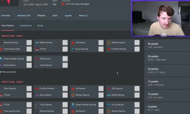Switch to the Stats tab
The width and height of the screenshot is (190, 114).
55,15
